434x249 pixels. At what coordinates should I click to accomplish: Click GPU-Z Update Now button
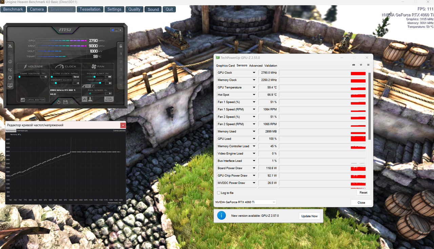[x=310, y=216]
